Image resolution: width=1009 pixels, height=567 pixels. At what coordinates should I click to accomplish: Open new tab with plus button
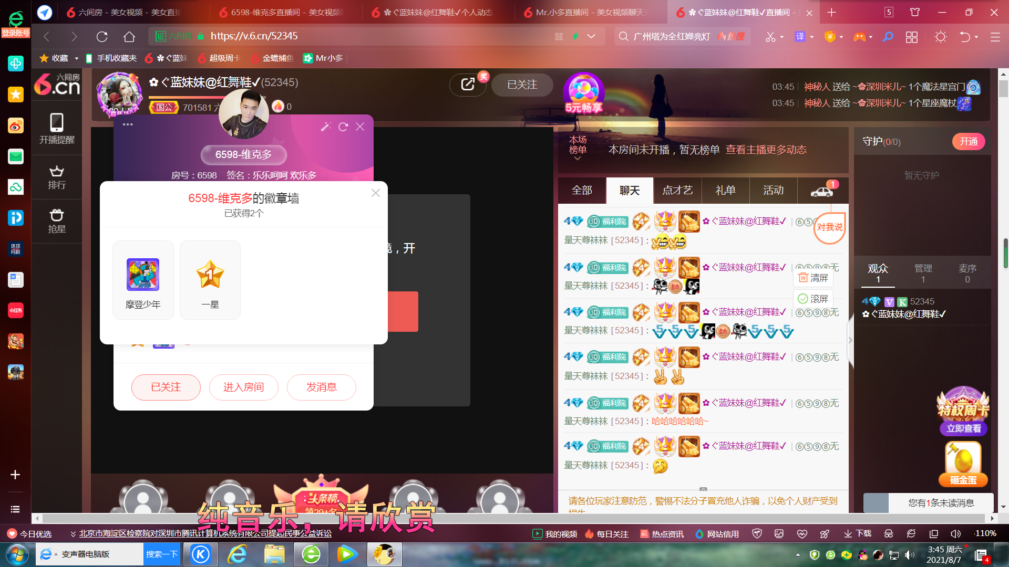click(x=831, y=12)
